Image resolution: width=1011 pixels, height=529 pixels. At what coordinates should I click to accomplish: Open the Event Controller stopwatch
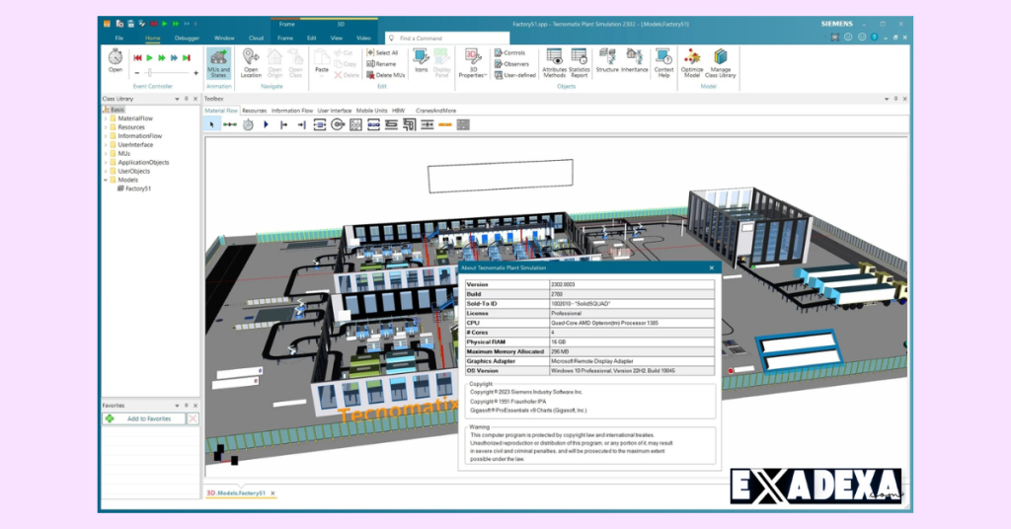pyautogui.click(x=116, y=60)
